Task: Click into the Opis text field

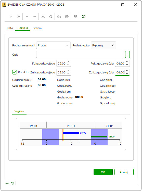Action: coord(80,54)
